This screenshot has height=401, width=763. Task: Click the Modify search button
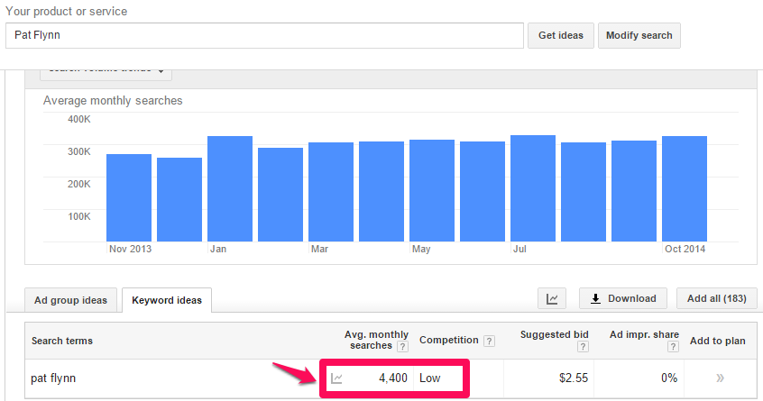639,35
